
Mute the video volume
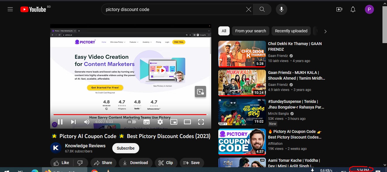pyautogui.click(x=87, y=122)
